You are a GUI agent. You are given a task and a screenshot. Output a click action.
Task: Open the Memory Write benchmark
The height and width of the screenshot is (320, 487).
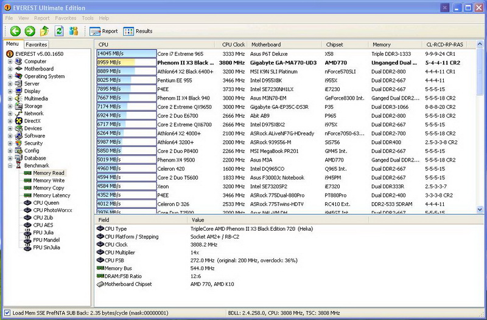[49, 180]
